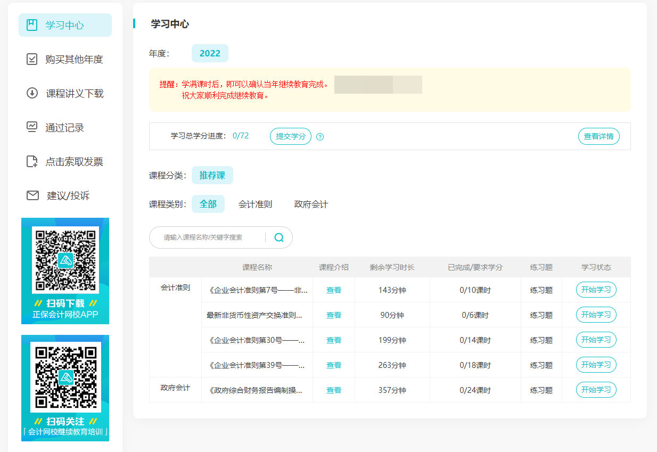Open 建议/投诉 via the envelope icon
Viewport: 657px width, 452px height.
click(32, 195)
